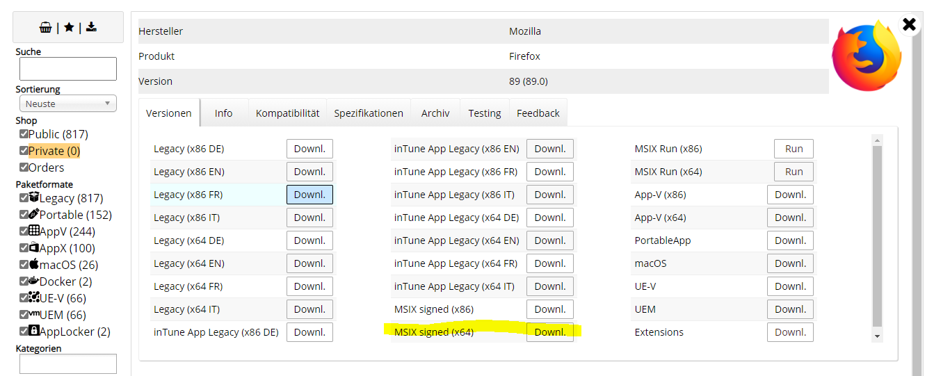Image resolution: width=934 pixels, height=376 pixels.
Task: Click the Suche search input field
Action: pos(68,69)
